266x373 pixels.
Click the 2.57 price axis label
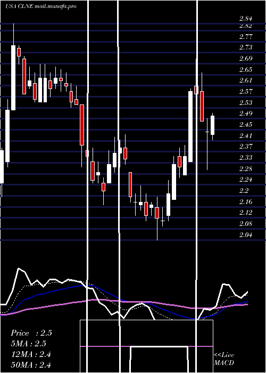246,92
